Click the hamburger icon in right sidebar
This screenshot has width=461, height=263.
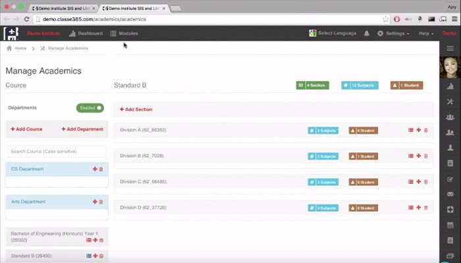(450, 49)
